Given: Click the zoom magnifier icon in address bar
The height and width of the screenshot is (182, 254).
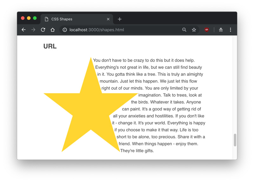Looking at the screenshot, I should [x=184, y=30].
